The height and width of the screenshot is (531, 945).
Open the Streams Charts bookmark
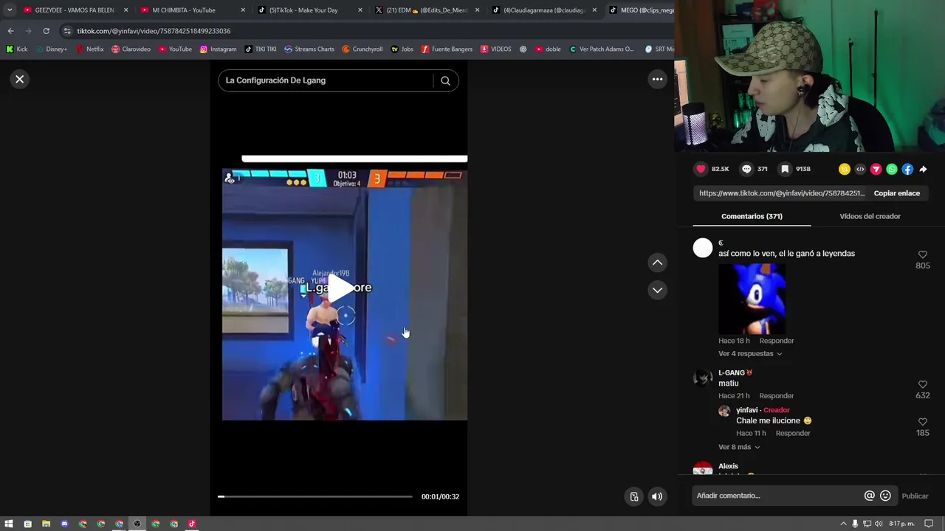(309, 49)
